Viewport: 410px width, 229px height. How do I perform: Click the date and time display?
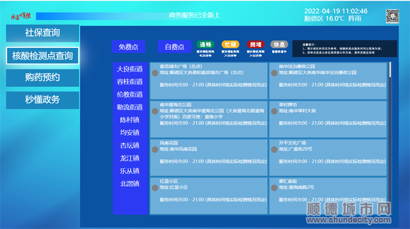coord(336,11)
